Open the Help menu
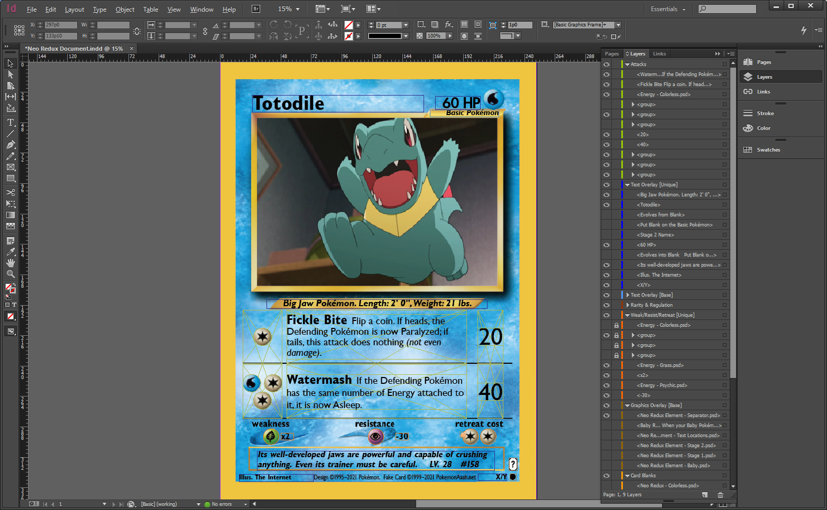The width and height of the screenshot is (827, 510). click(x=229, y=10)
